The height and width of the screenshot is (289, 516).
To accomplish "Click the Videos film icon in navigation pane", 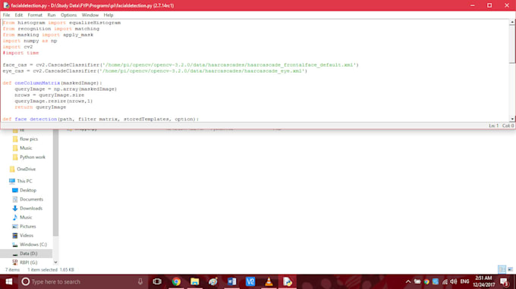I will tap(15, 235).
